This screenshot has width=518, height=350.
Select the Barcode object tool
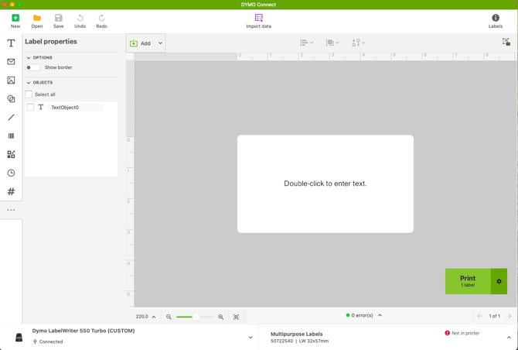pyautogui.click(x=11, y=136)
